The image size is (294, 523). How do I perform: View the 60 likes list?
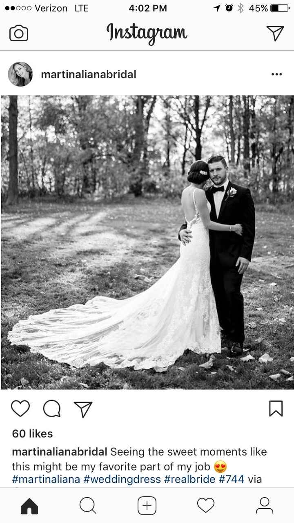point(32,434)
